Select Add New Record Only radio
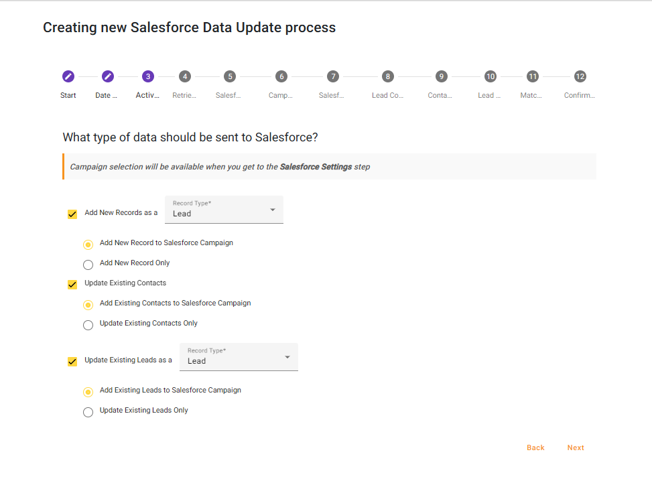Screen dimensions: 652x493 [x=88, y=265]
